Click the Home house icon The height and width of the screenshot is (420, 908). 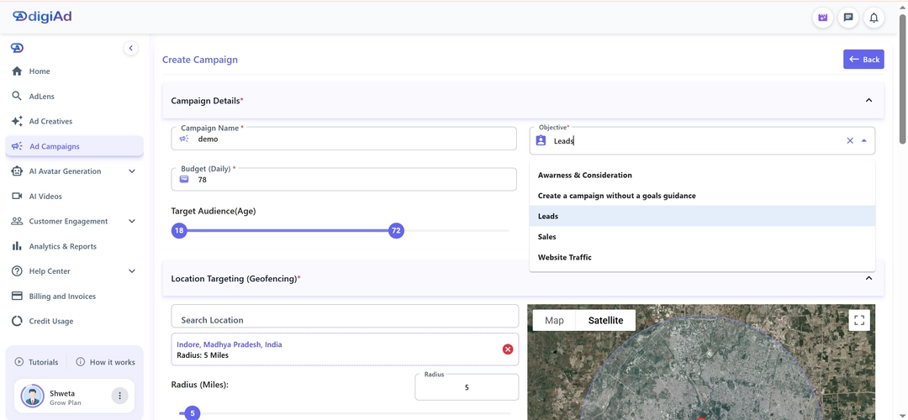17,71
